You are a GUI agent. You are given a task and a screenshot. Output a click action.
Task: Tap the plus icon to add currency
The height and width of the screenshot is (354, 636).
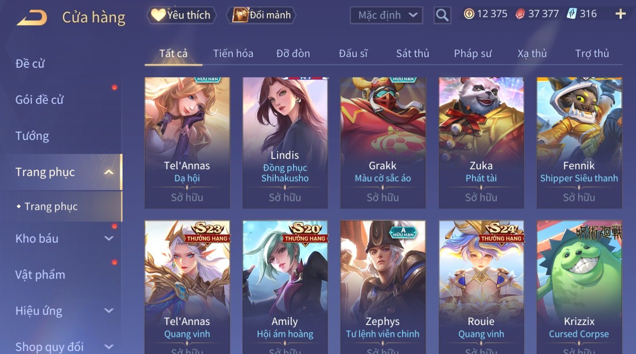point(620,14)
